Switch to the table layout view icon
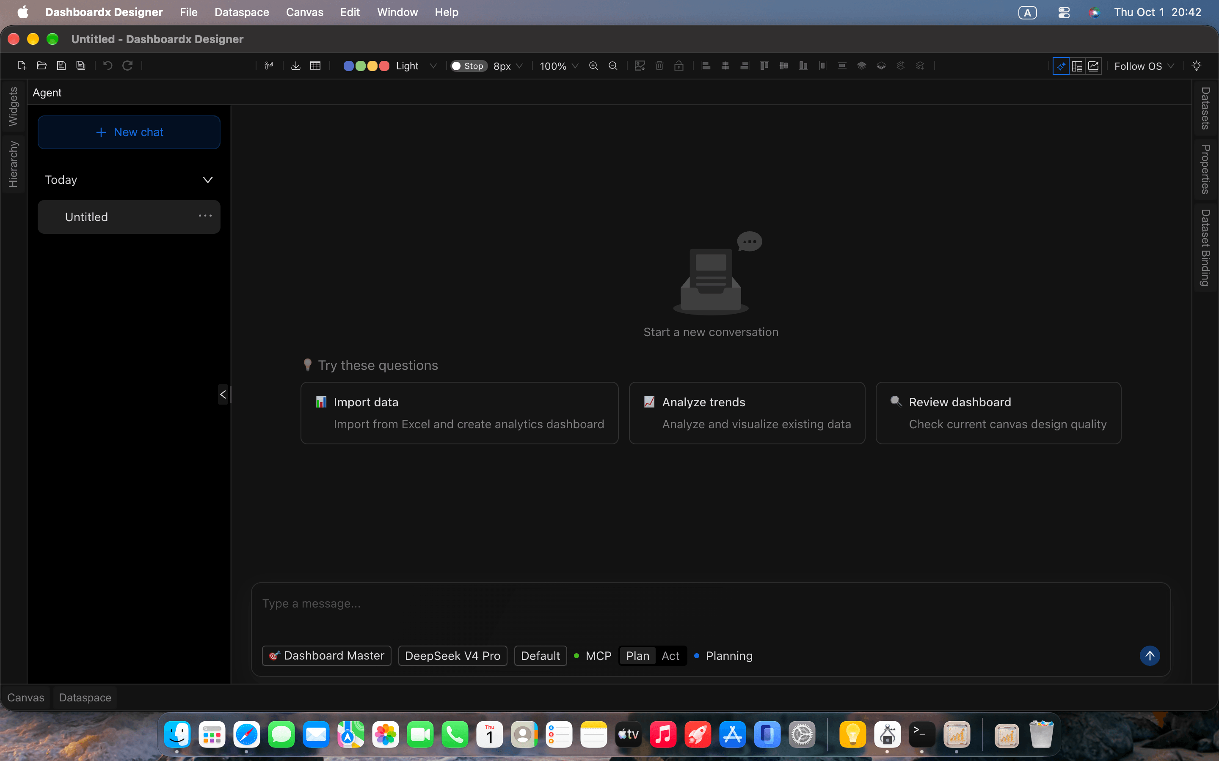 [1077, 66]
